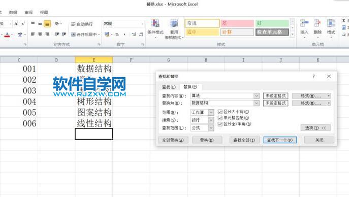349x197 pixels.
Task: Align cell text to the right
Action: point(47,34)
